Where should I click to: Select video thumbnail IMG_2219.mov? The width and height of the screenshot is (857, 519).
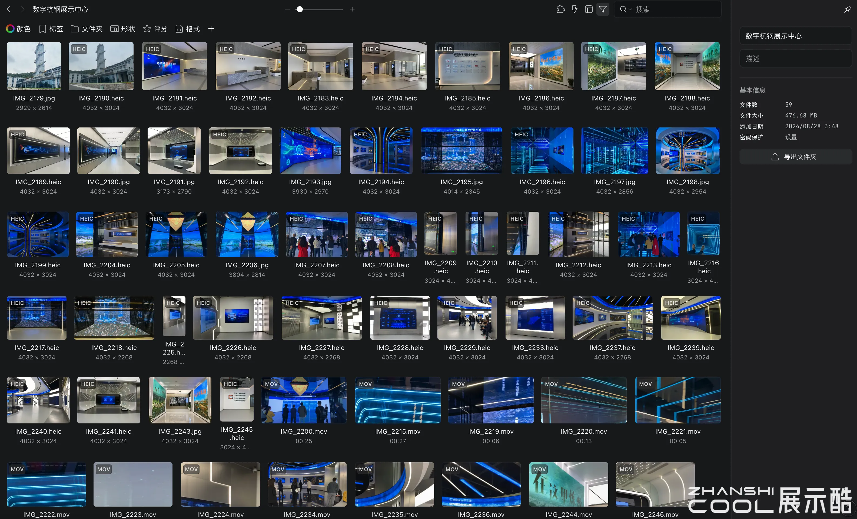pos(491,400)
